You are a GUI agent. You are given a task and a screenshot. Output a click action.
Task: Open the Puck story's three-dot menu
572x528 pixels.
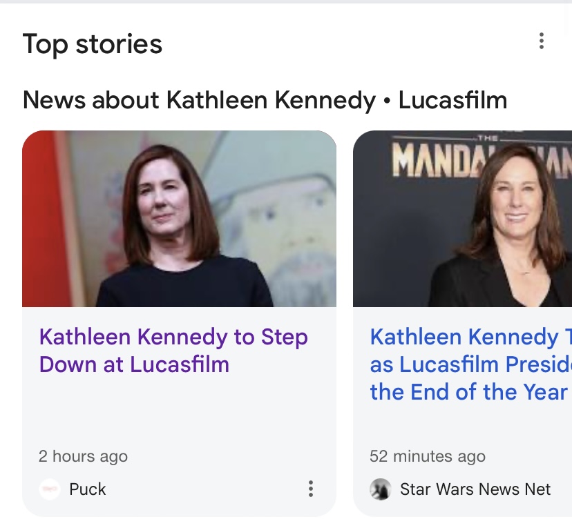click(x=311, y=489)
